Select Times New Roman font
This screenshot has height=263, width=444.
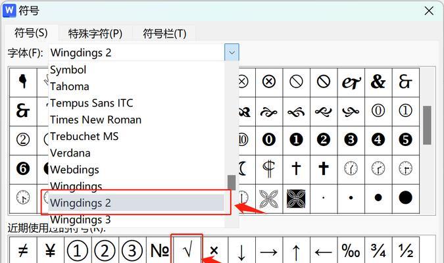pos(137,120)
